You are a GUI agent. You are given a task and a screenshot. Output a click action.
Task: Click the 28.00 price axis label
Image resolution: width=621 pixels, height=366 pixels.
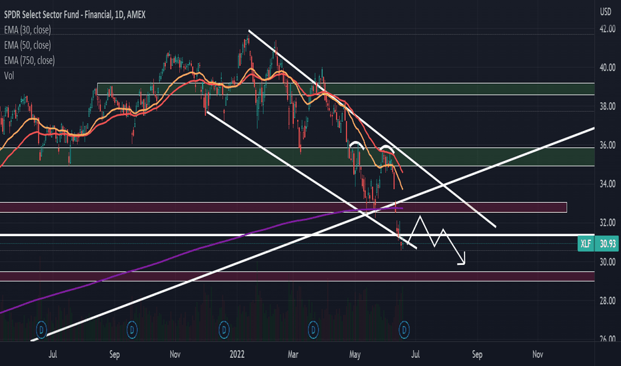click(x=608, y=301)
